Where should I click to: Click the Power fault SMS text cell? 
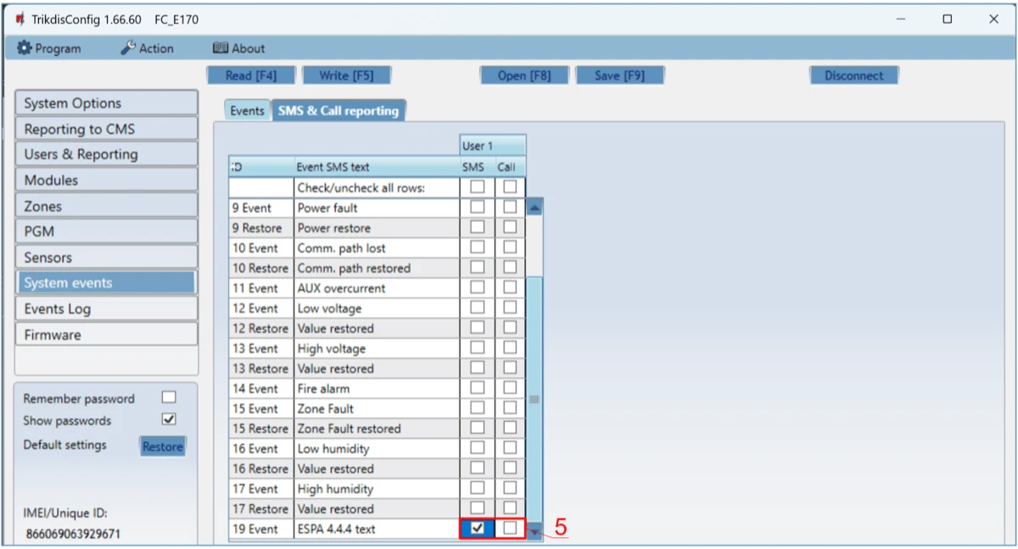click(x=377, y=208)
